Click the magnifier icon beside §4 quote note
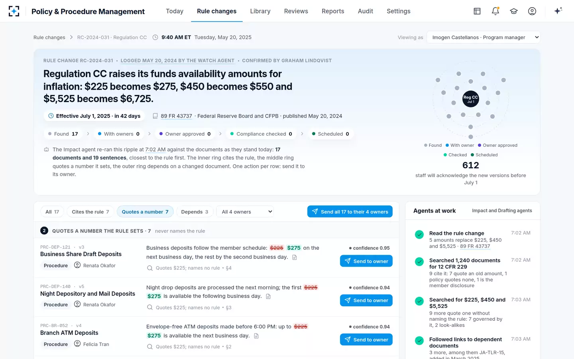 tap(150, 268)
